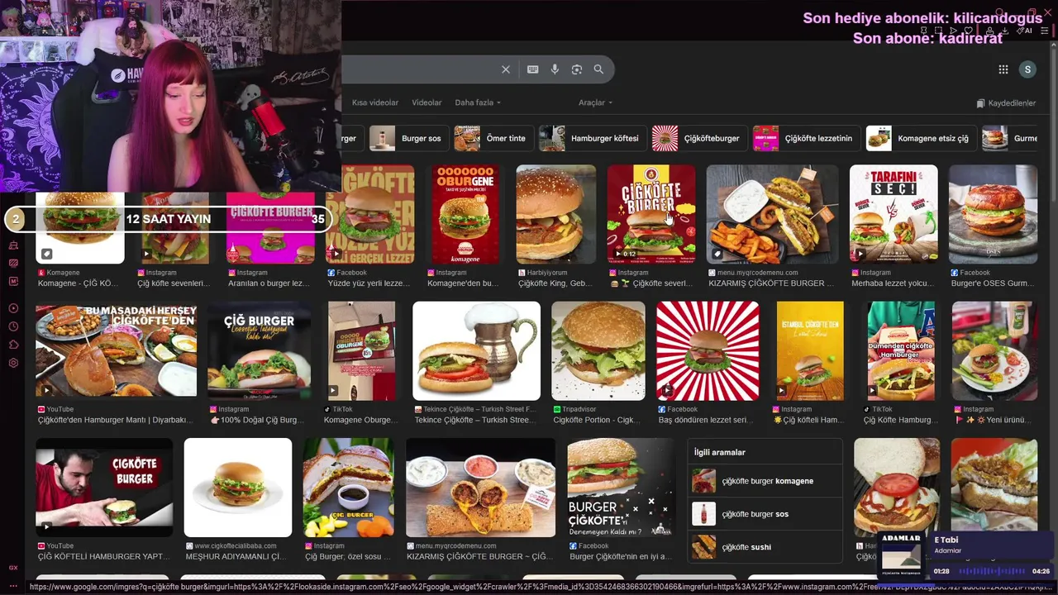The image size is (1058, 595).
Task: Open the GX Corner icon in sidebar
Action: point(13,245)
